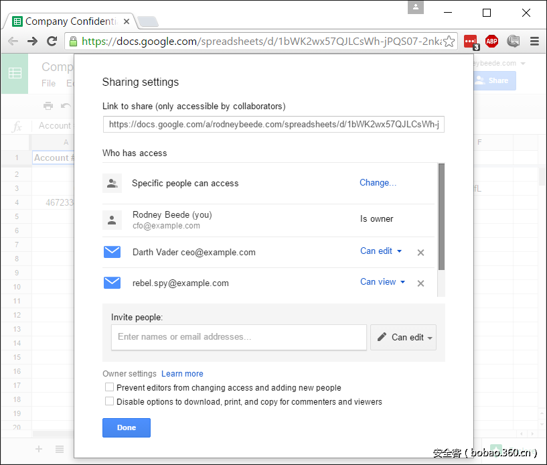Open Chrome hamburger menu icon
This screenshot has height=465, width=547.
[x=534, y=42]
